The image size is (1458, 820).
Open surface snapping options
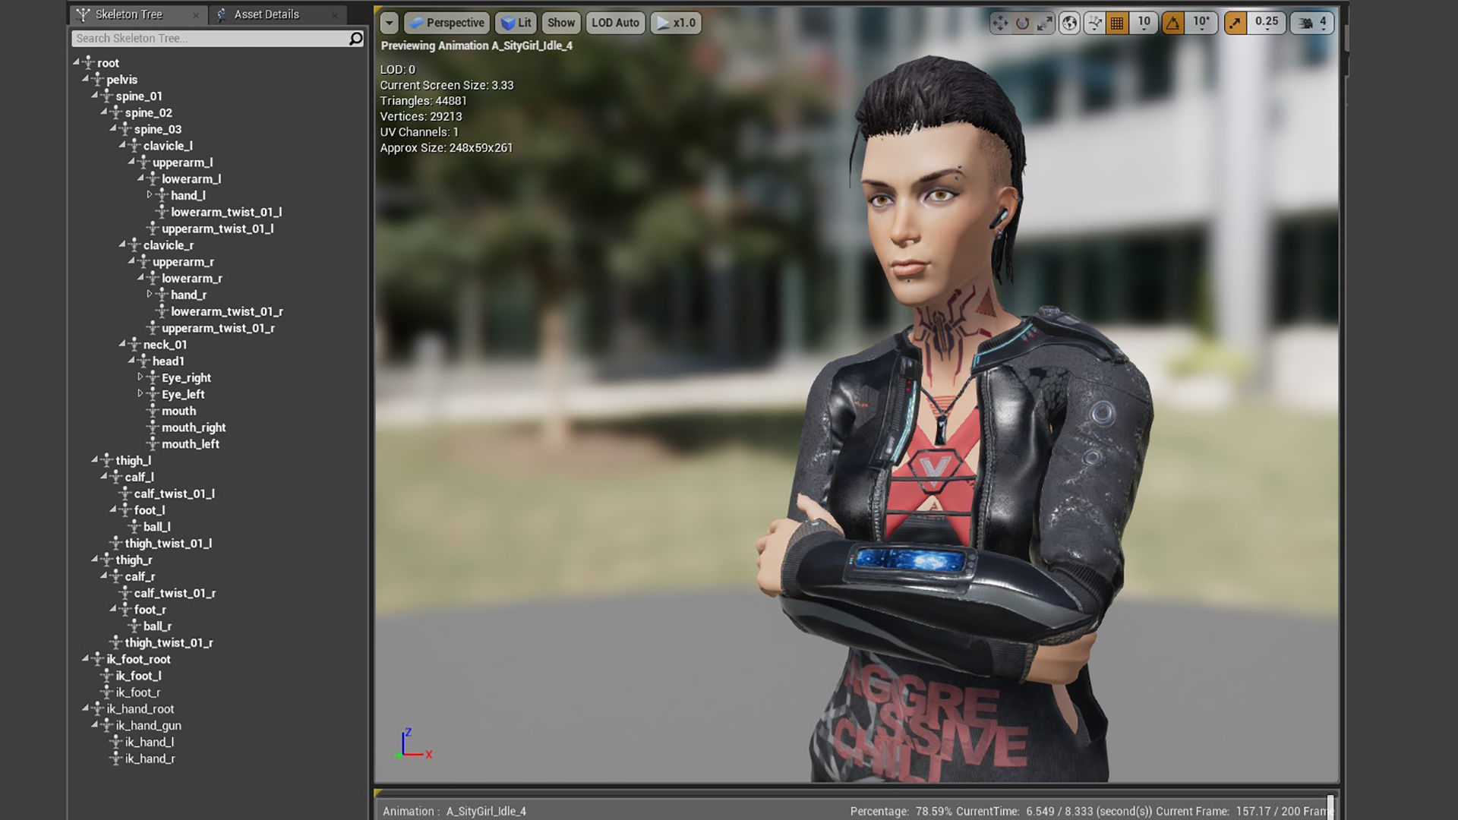1094,23
